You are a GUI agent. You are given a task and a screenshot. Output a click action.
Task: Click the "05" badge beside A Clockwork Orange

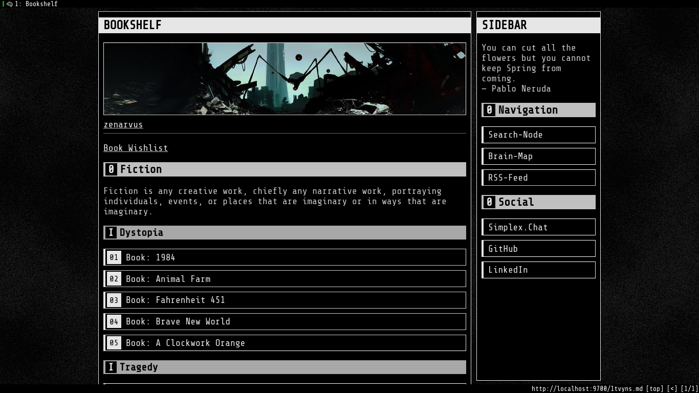click(114, 343)
